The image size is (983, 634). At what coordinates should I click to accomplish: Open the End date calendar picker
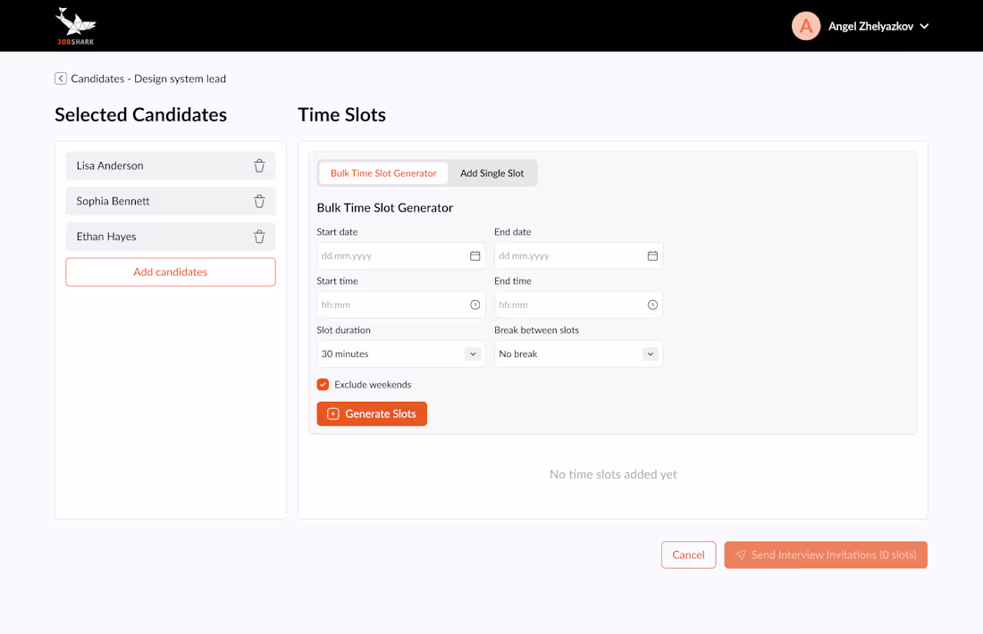pos(652,256)
